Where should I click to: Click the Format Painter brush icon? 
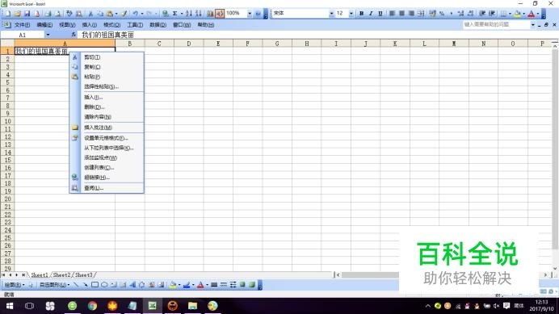[124, 14]
